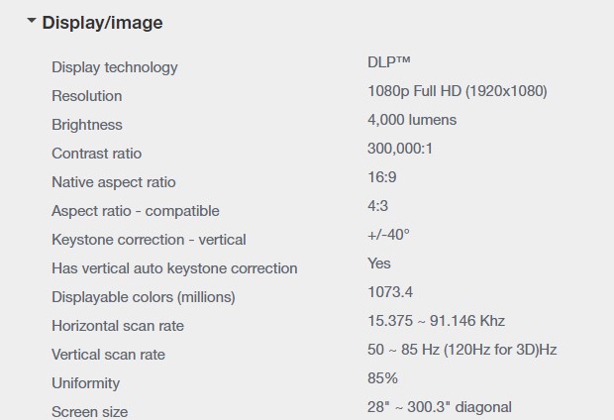Click the 15.375 ~ 91.146 Khz value
Screen dimensions: 614x420
(x=436, y=321)
